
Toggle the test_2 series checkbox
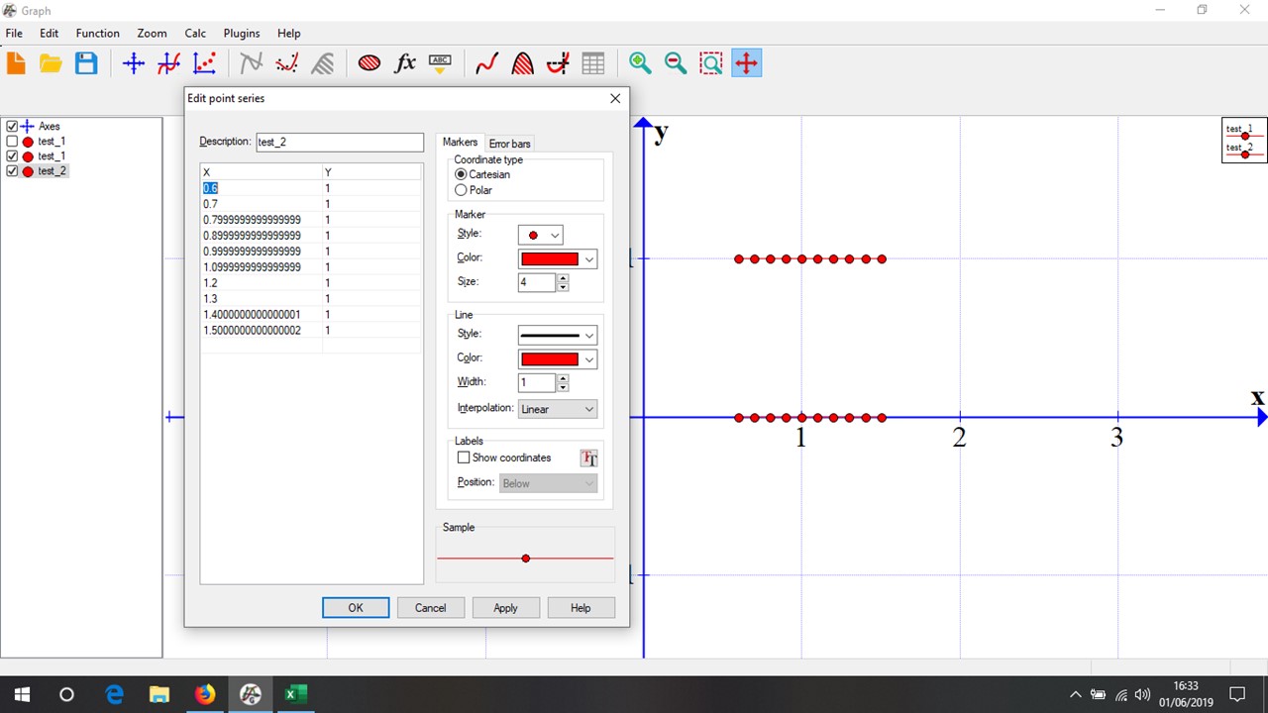(12, 171)
